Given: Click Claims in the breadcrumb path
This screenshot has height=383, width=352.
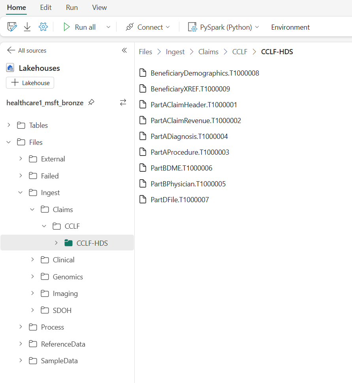Looking at the screenshot, I should pos(208,52).
